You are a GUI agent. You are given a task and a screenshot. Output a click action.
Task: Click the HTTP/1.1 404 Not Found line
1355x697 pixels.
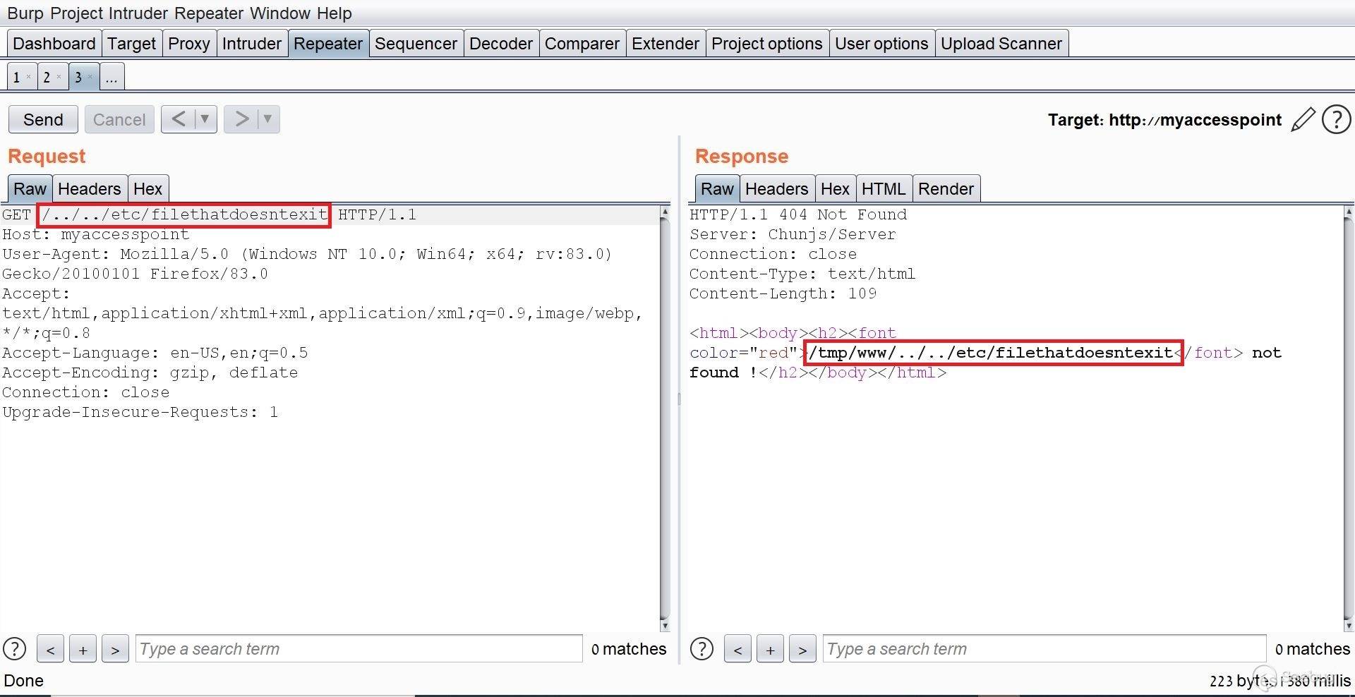pyautogui.click(x=798, y=214)
